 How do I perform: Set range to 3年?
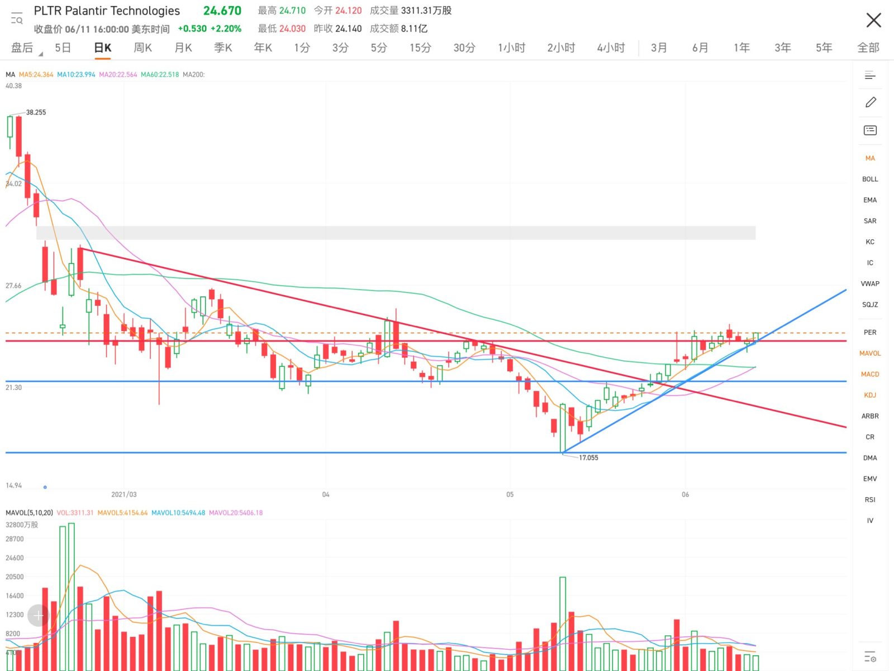coord(783,48)
